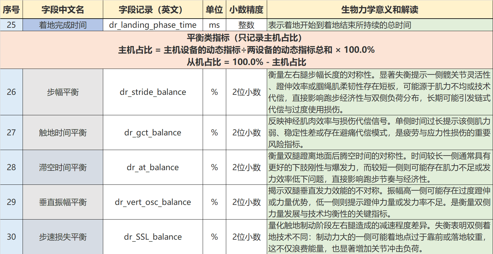Viewport: 493px width, 254px height.
Task: Click the '滞空时间平衡' cell
Action: point(63,167)
